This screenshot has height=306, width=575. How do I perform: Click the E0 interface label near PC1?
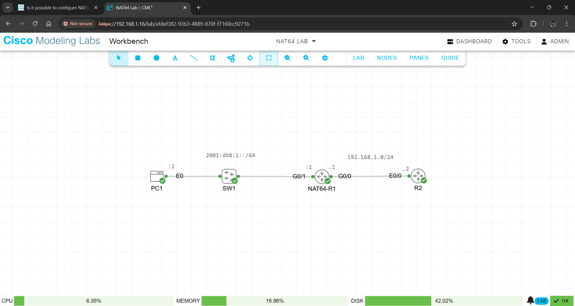[x=180, y=176]
